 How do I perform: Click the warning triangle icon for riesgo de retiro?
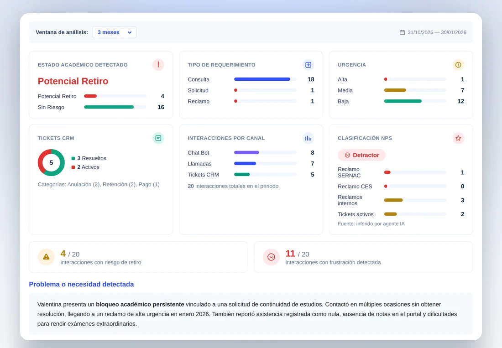(x=46, y=257)
